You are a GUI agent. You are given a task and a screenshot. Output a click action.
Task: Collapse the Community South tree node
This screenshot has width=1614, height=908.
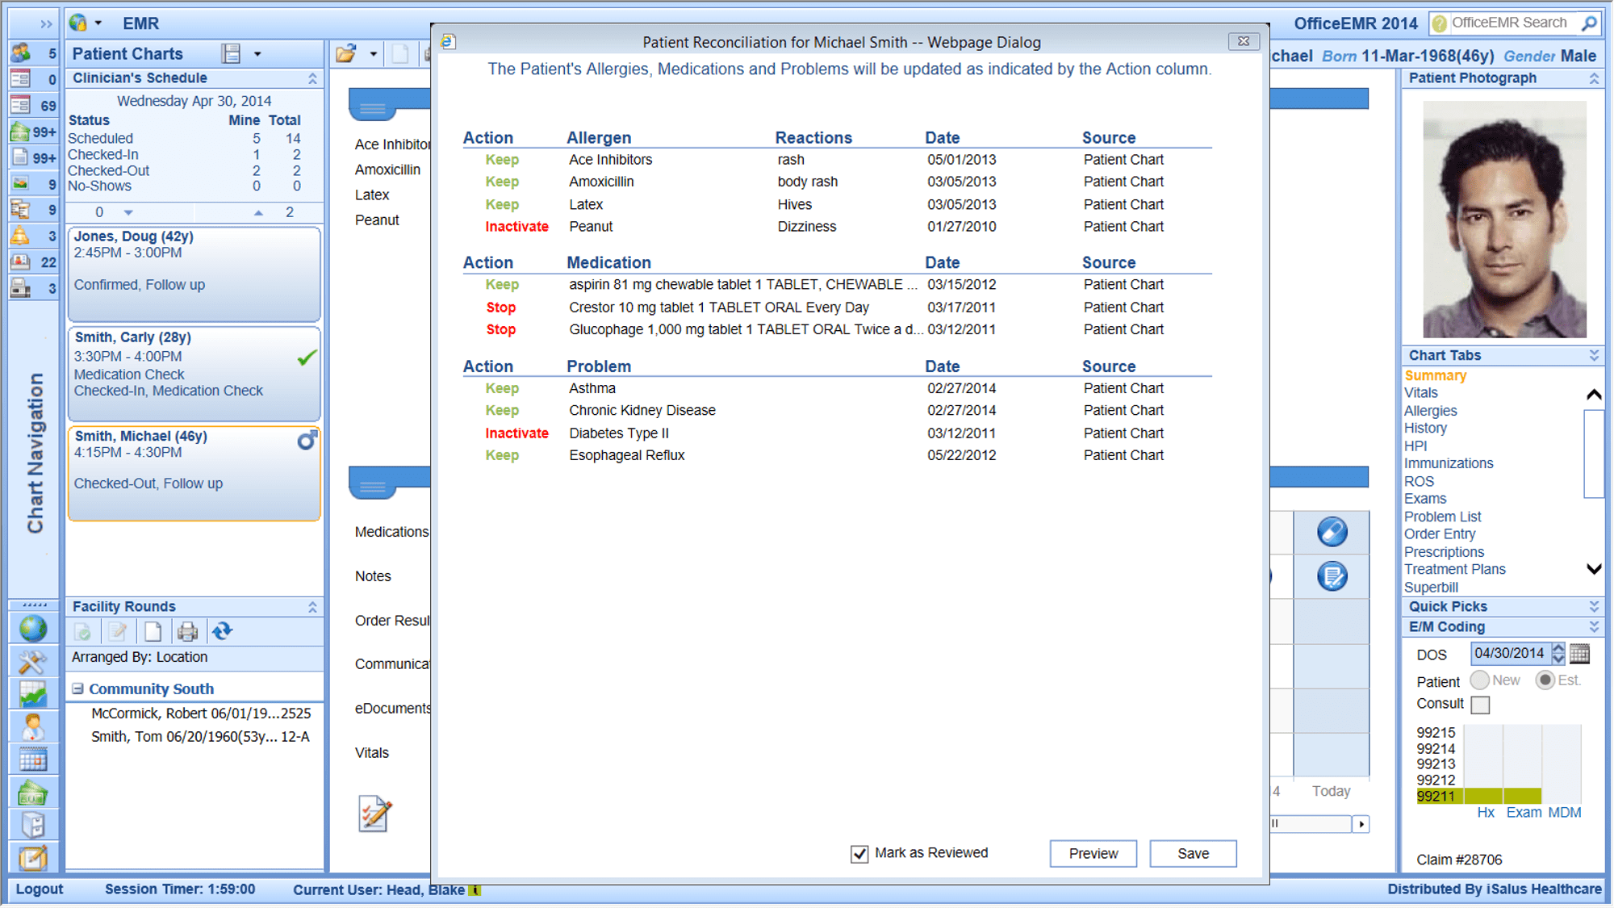(x=77, y=688)
